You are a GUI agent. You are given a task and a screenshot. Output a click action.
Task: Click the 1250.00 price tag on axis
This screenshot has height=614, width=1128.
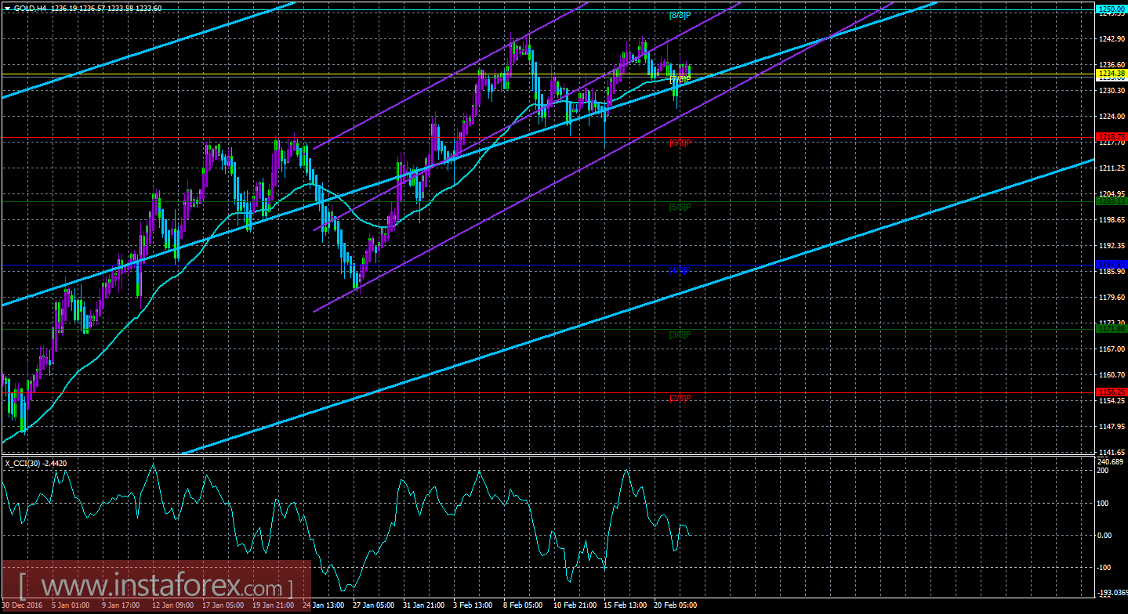tap(1111, 9)
